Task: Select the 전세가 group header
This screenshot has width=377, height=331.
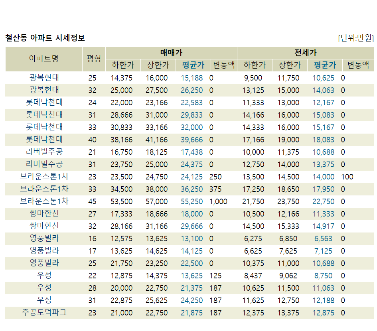Action: click(x=305, y=53)
